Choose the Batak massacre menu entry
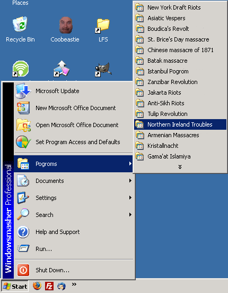 (180, 61)
